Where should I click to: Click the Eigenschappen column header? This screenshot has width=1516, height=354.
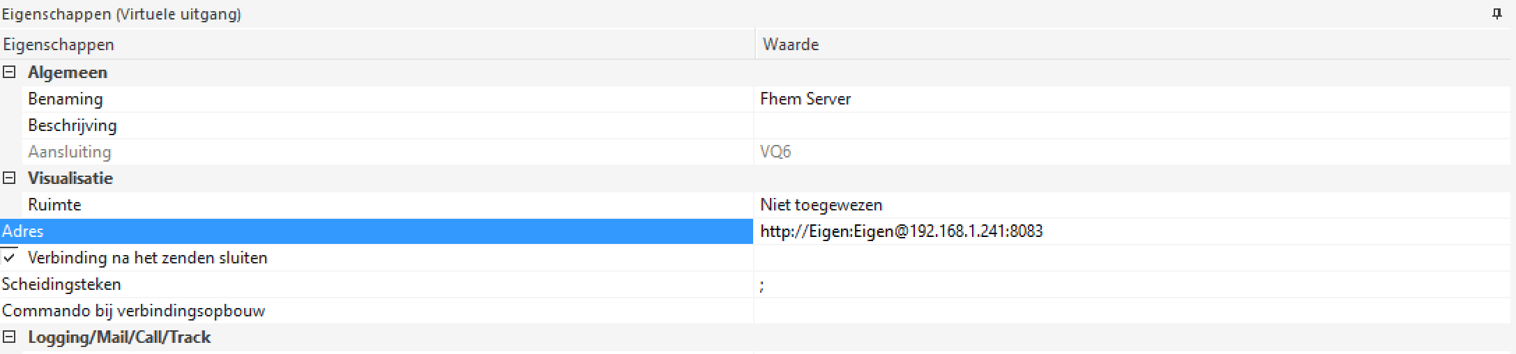click(59, 45)
